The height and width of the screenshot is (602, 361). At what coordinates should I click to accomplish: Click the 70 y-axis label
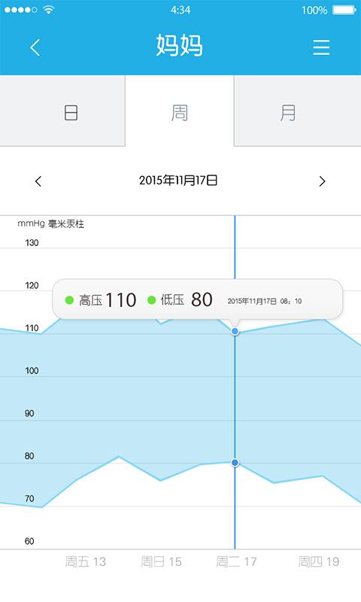point(29,498)
